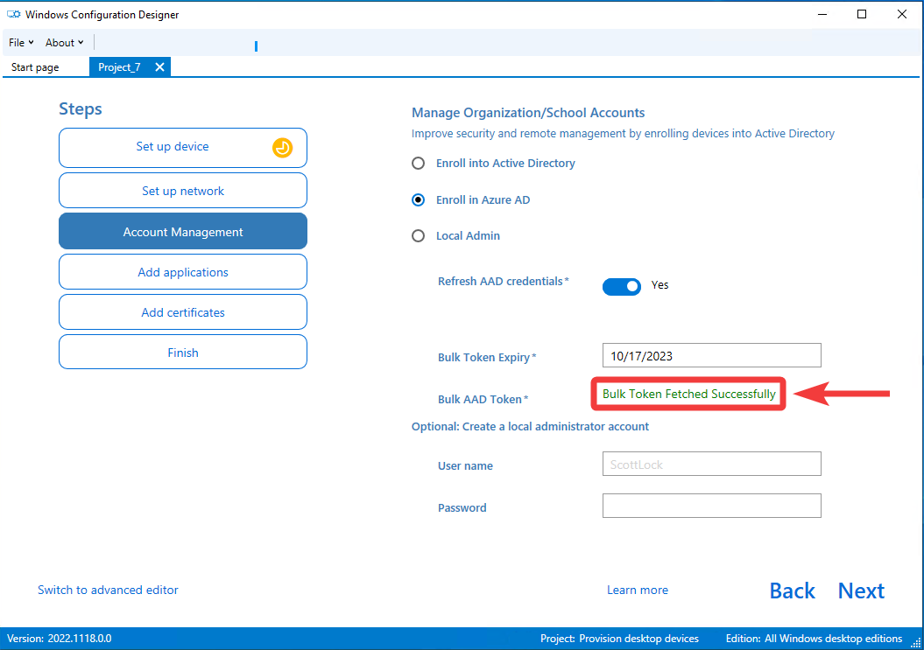Switch to the Start page tab
Viewport: 924px width, 650px height.
pos(34,66)
